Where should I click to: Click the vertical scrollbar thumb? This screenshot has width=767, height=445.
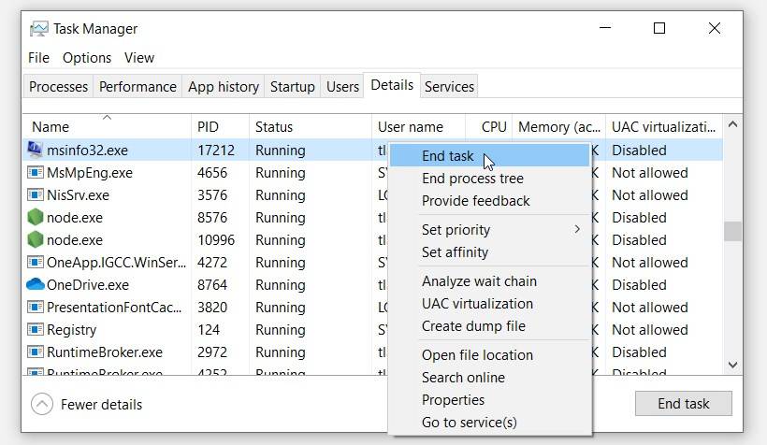732,231
